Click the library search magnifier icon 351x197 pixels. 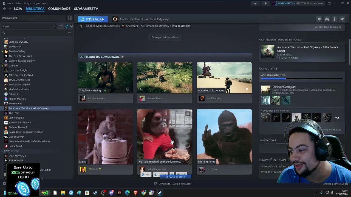pyautogui.click(x=4, y=33)
